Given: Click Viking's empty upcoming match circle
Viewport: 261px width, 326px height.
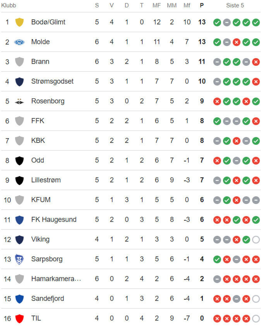Looking at the screenshot, I should coord(256,240).
